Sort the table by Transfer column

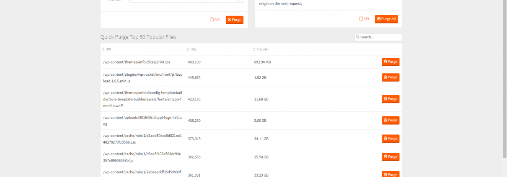click(262, 49)
